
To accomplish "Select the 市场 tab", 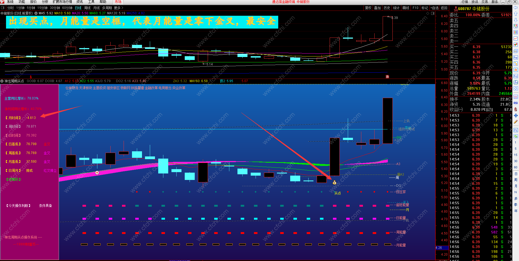I will point(118,2).
